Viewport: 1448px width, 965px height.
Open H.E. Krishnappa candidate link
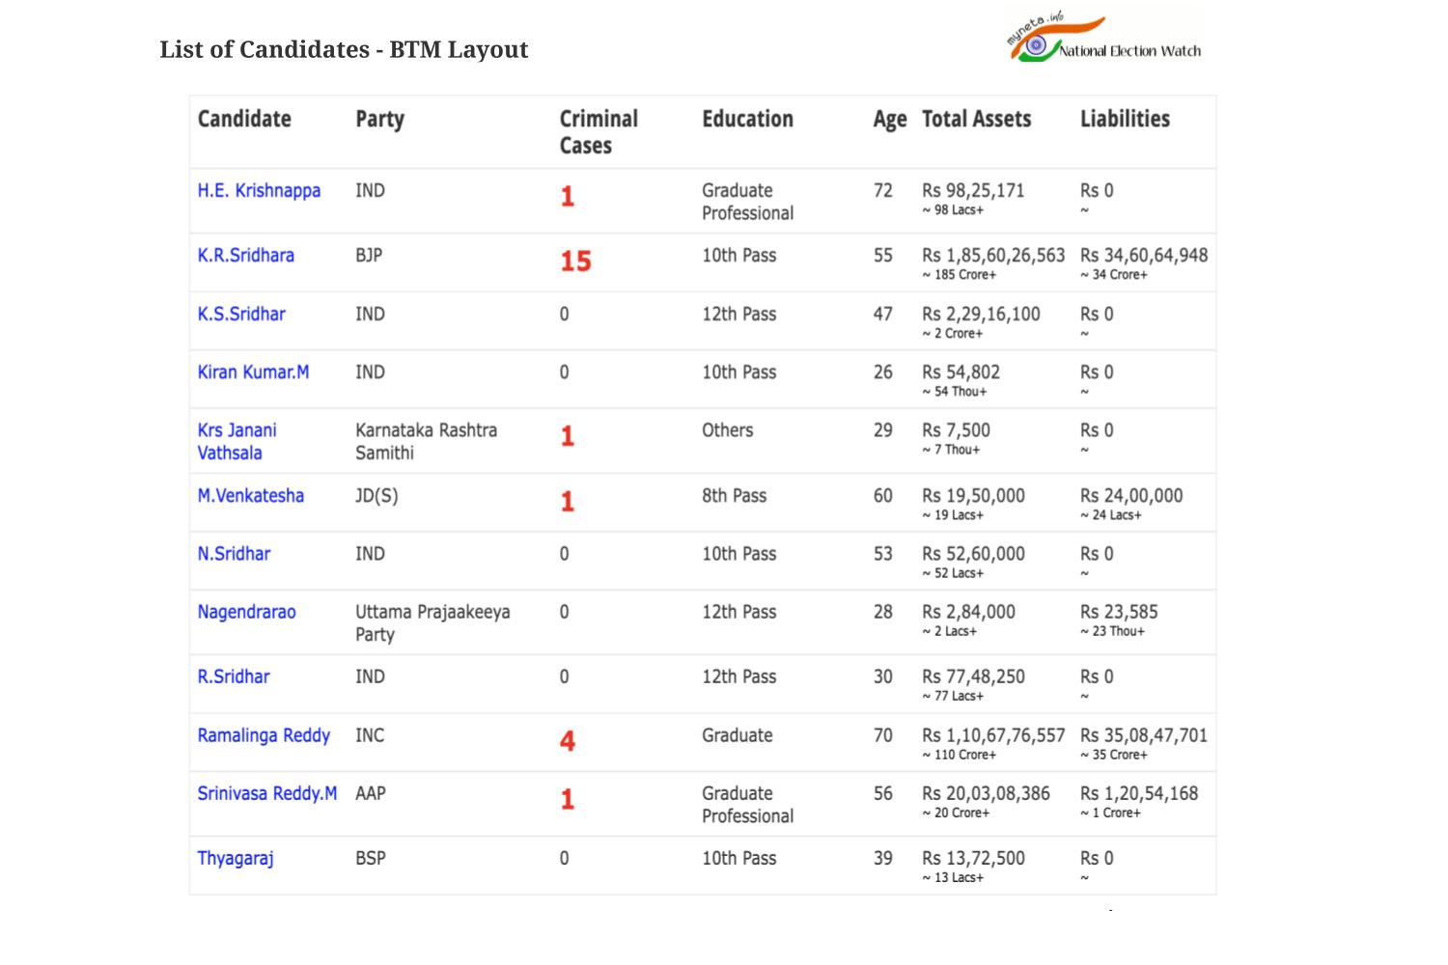(259, 190)
